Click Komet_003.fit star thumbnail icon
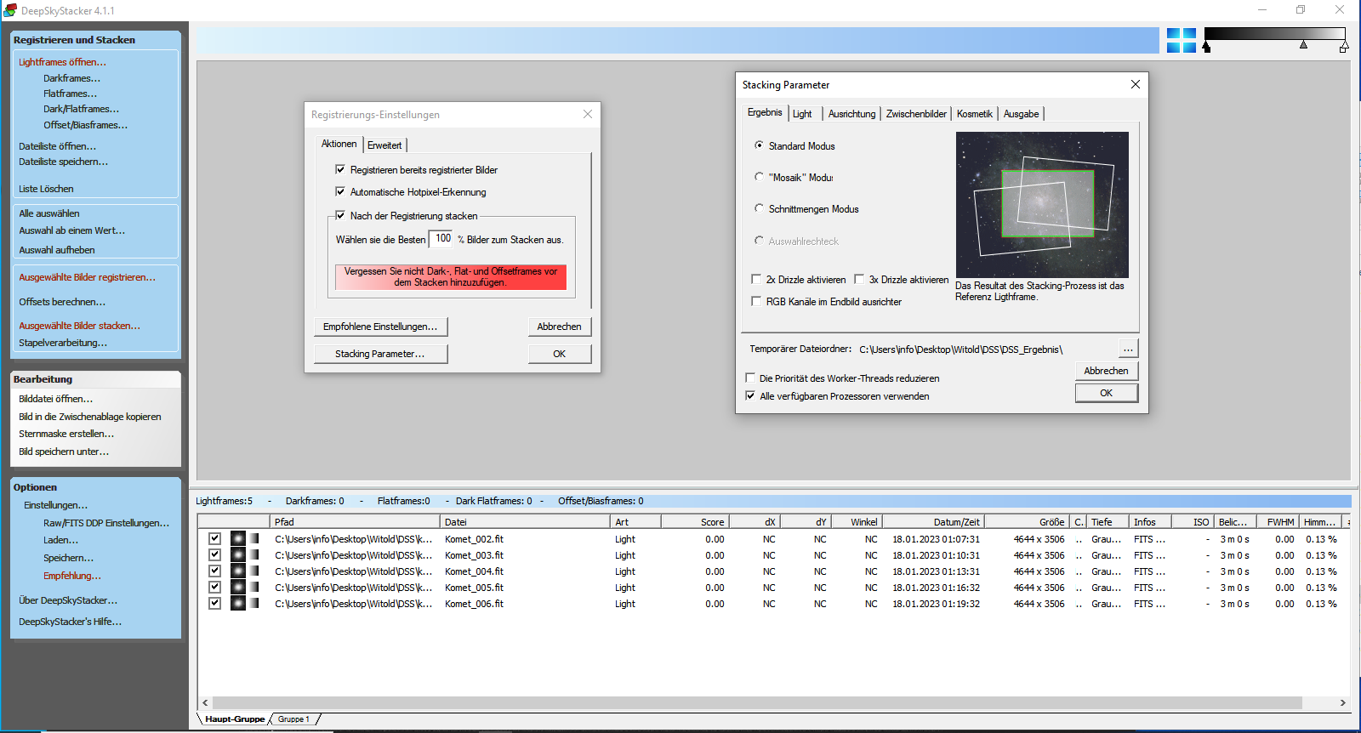1361x733 pixels. click(x=238, y=554)
